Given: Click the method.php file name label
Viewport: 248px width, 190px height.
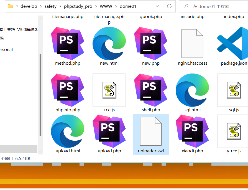Looking at the screenshot, I should [x=68, y=63].
